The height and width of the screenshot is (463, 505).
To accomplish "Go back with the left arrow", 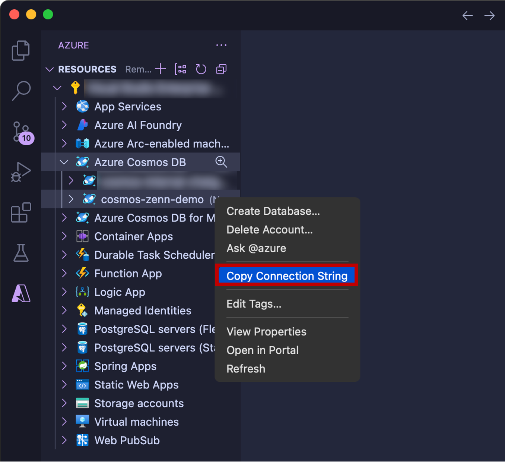I will coord(467,15).
